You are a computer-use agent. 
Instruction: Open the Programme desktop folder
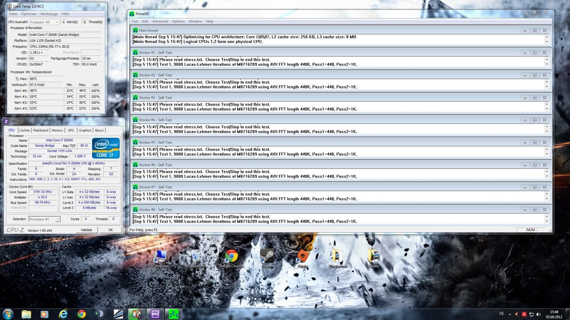click(338, 258)
